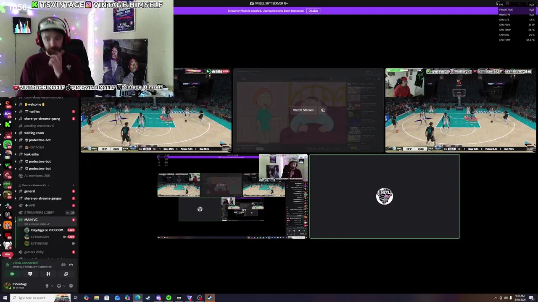The height and width of the screenshot is (302, 538).
Task: Toggle noise suppression waveform icon
Action: pos(63,265)
